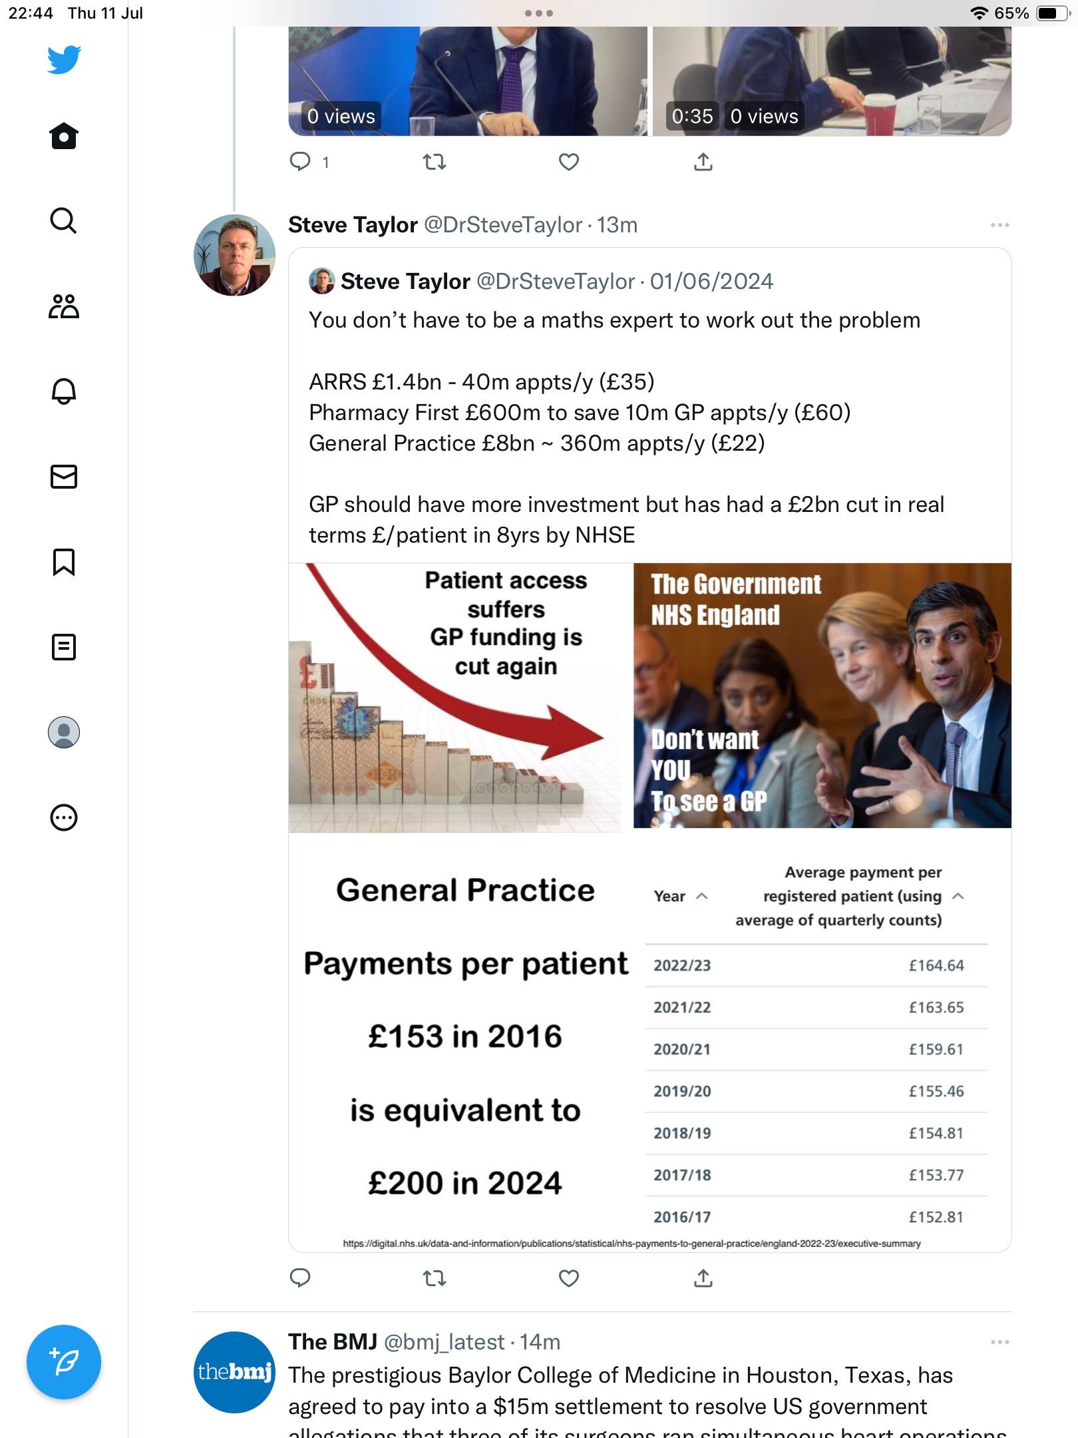Image resolution: width=1078 pixels, height=1438 pixels.
Task: Open Home from the sidebar
Action: (x=64, y=136)
